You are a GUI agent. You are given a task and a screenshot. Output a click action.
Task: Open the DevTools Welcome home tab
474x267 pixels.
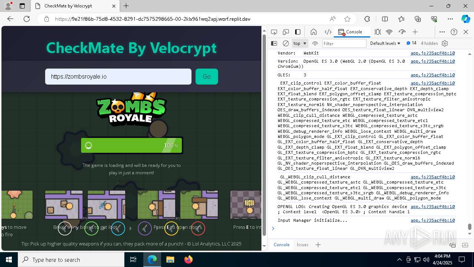(x=314, y=32)
